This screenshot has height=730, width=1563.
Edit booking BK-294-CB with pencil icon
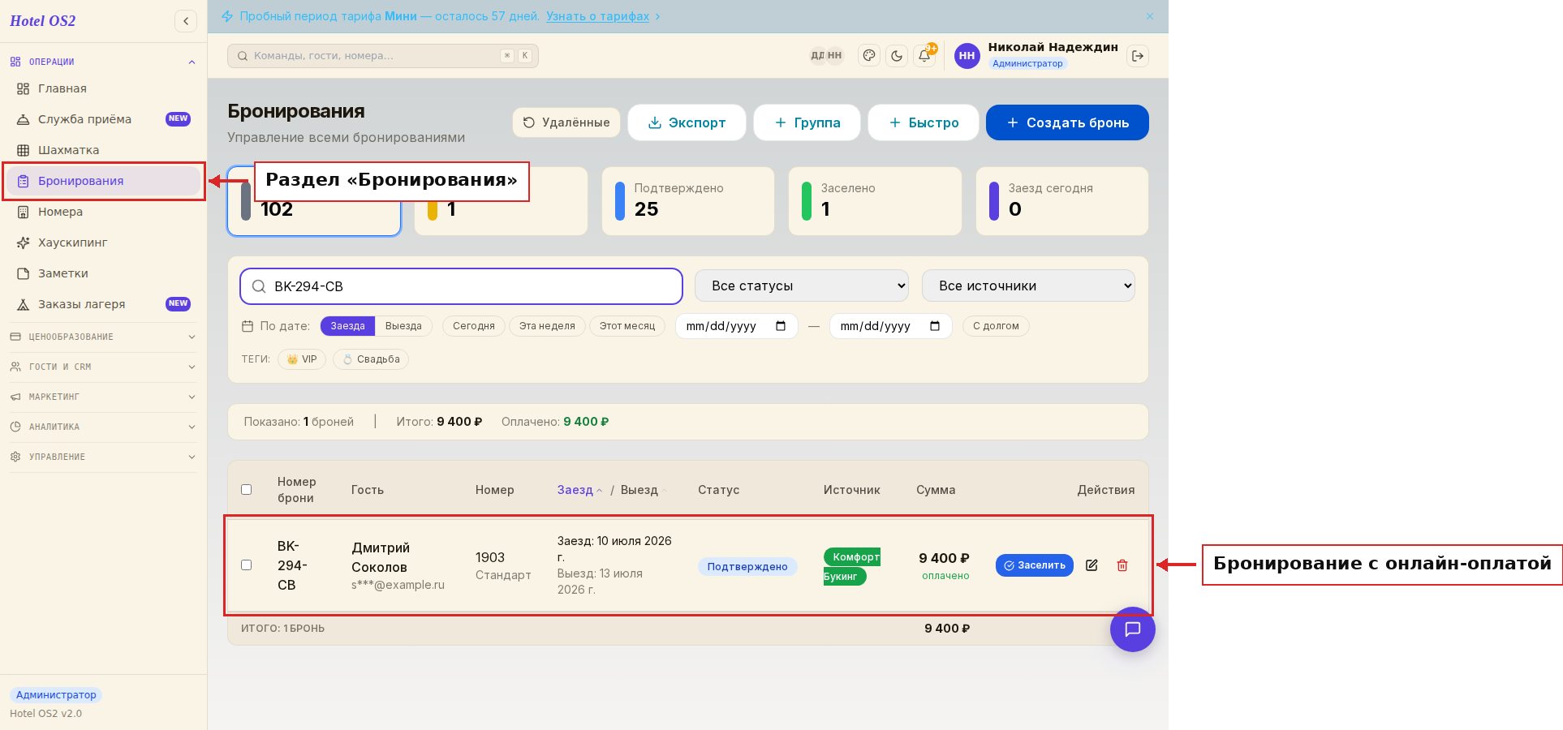tap(1092, 565)
